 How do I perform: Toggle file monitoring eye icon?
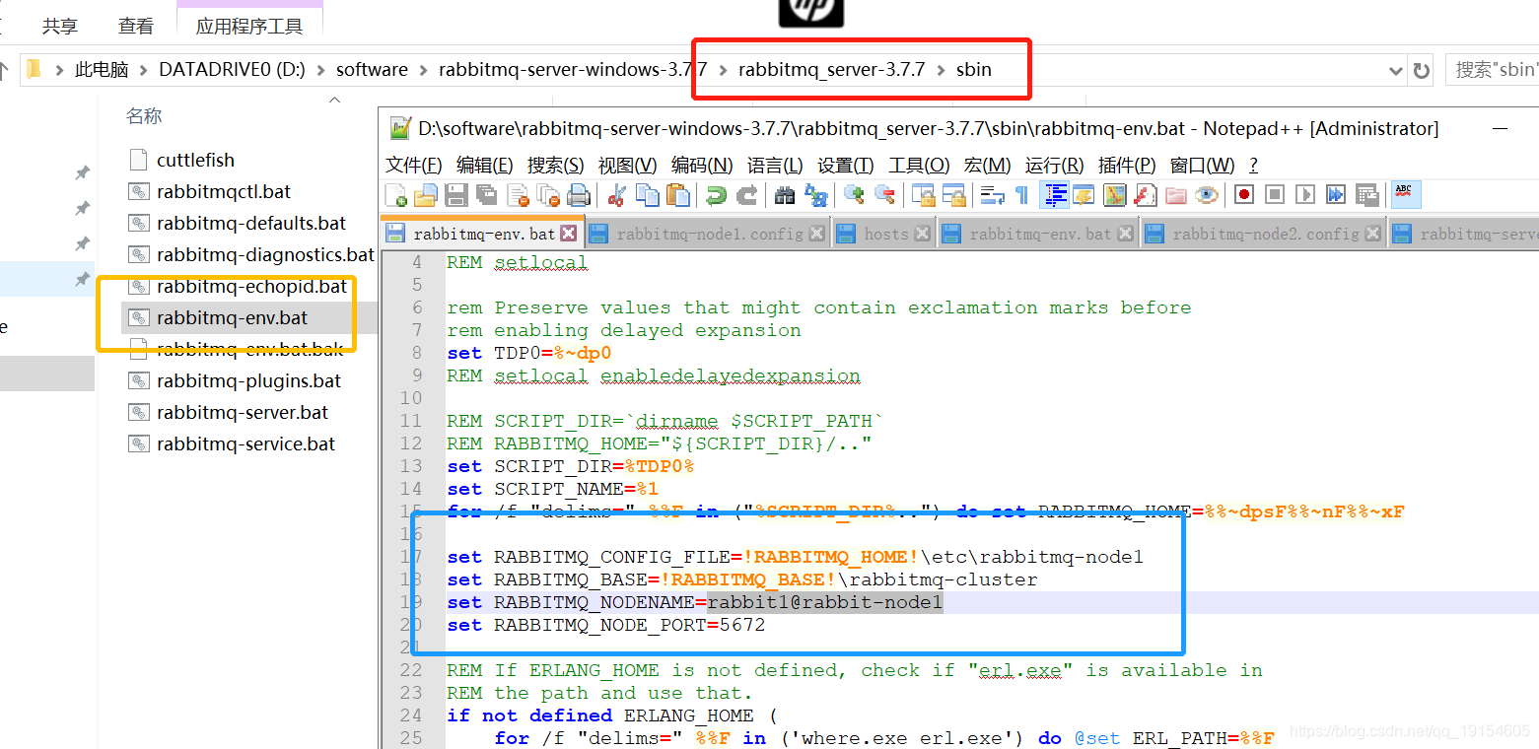coord(1206,195)
